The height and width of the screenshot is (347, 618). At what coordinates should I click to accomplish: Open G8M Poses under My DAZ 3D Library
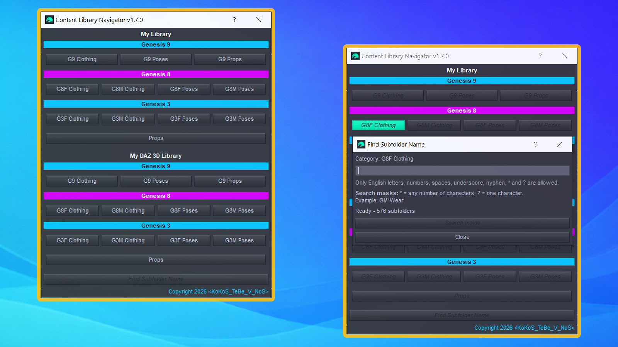coord(239,211)
